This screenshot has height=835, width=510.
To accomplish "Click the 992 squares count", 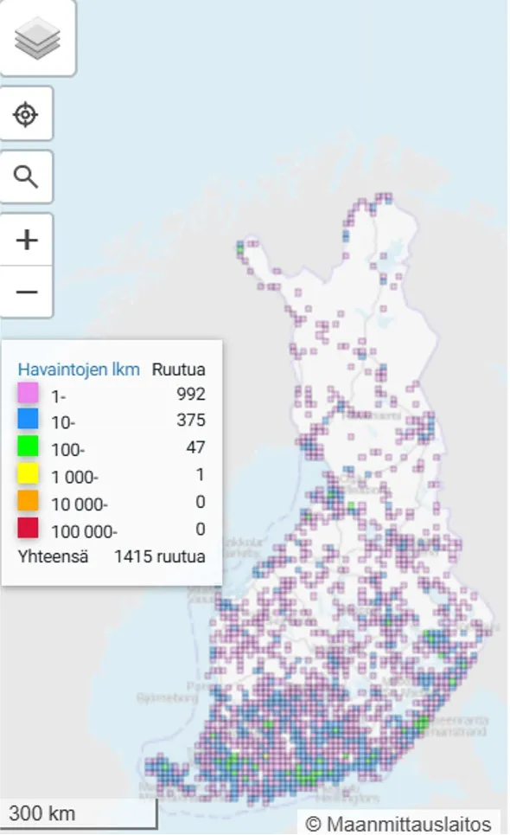I will click(191, 394).
